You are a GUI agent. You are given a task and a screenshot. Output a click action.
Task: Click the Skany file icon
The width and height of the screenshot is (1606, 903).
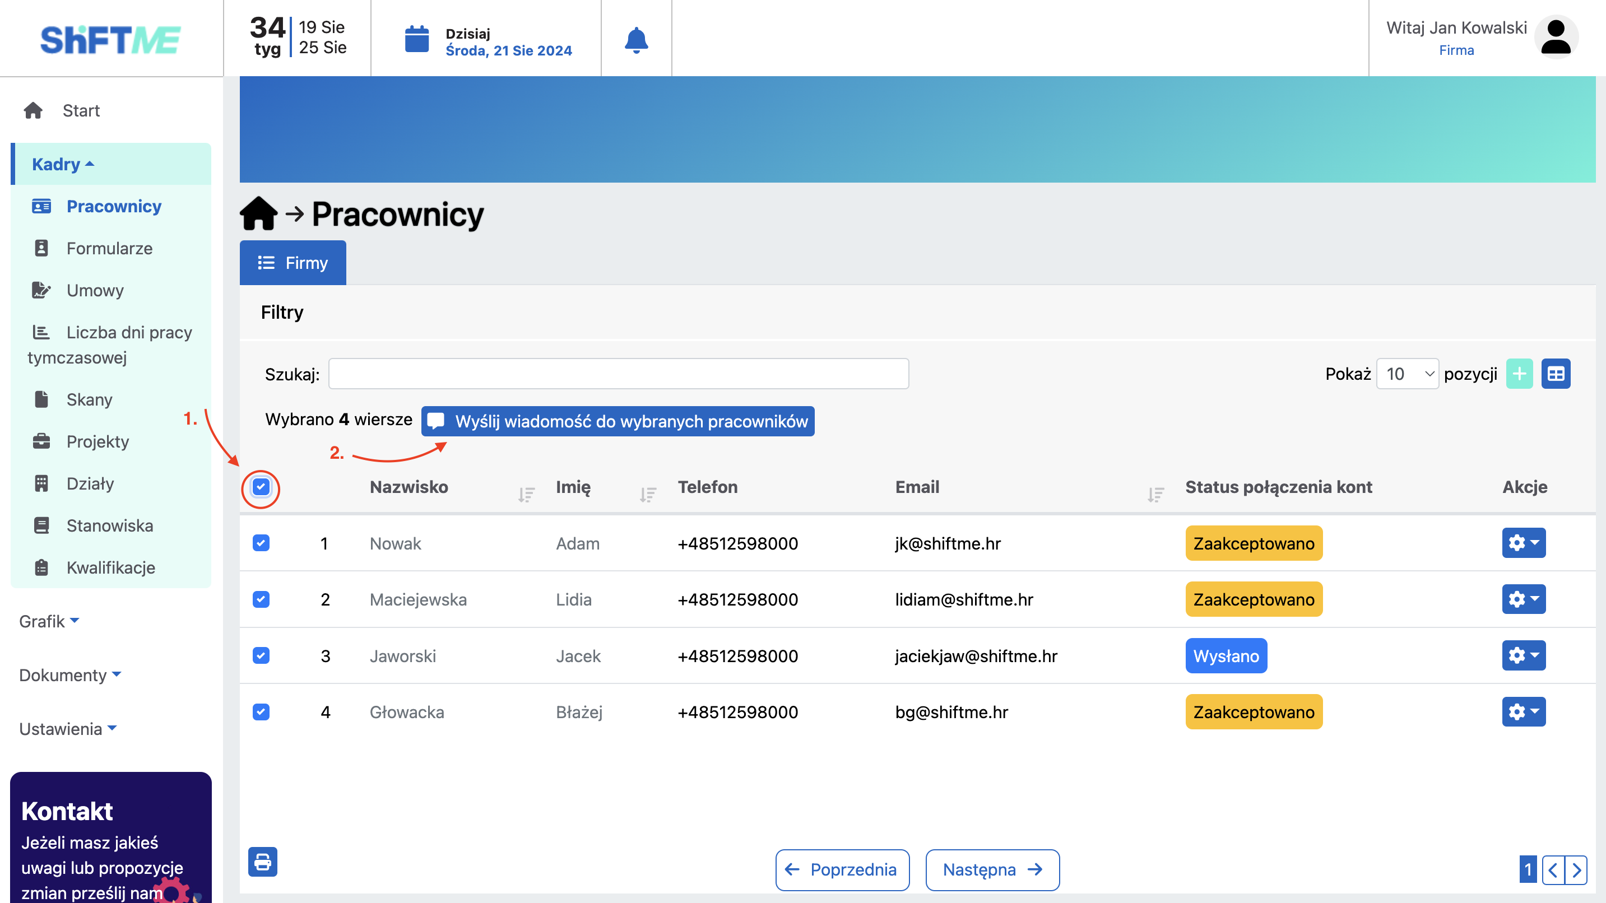coord(41,399)
